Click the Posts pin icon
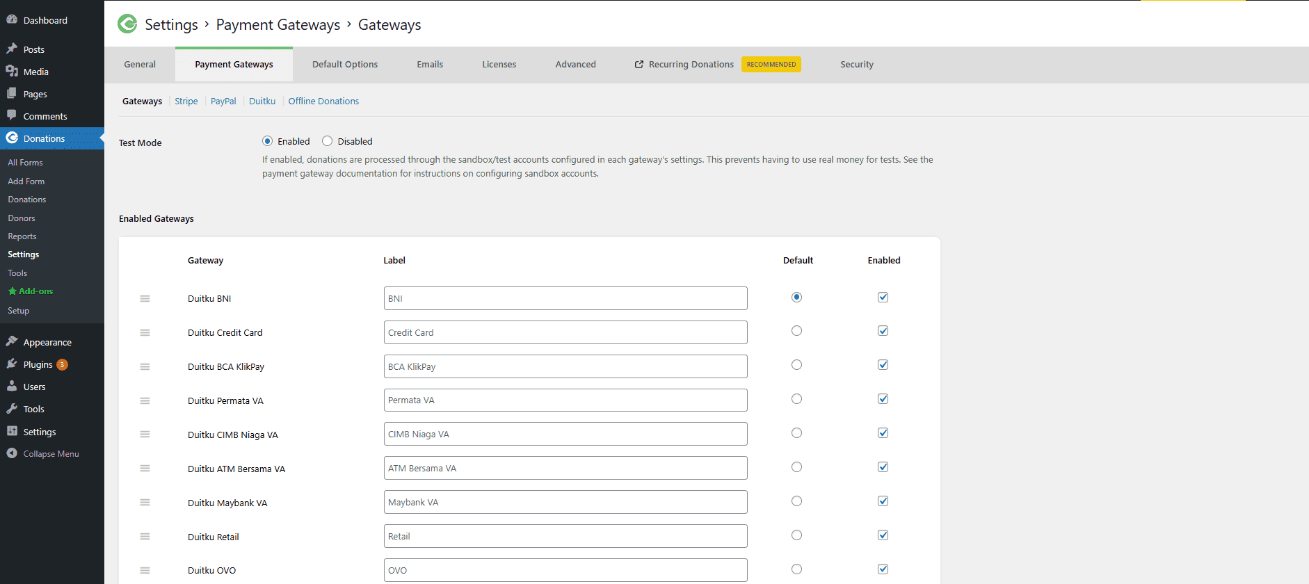 12,49
